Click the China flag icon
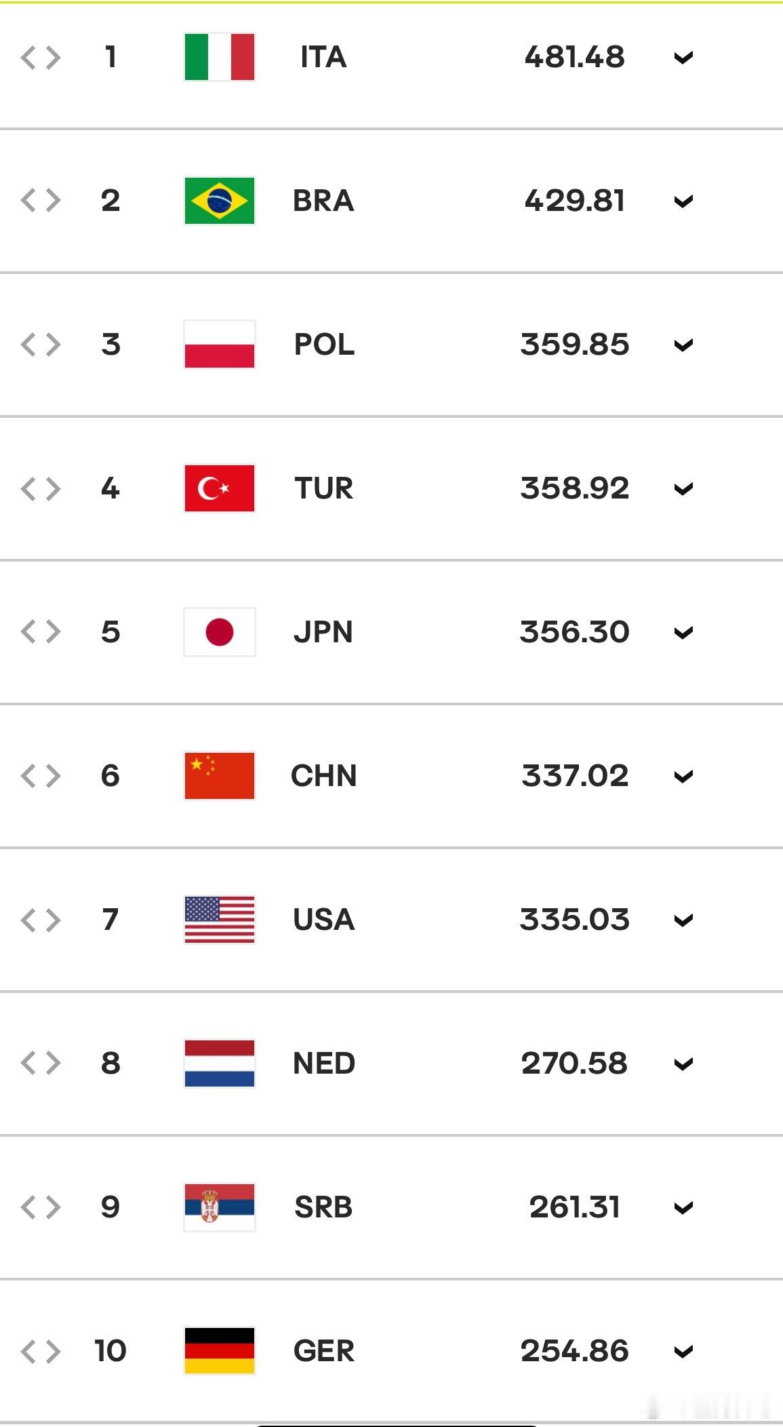The height and width of the screenshot is (1427, 783). (219, 776)
